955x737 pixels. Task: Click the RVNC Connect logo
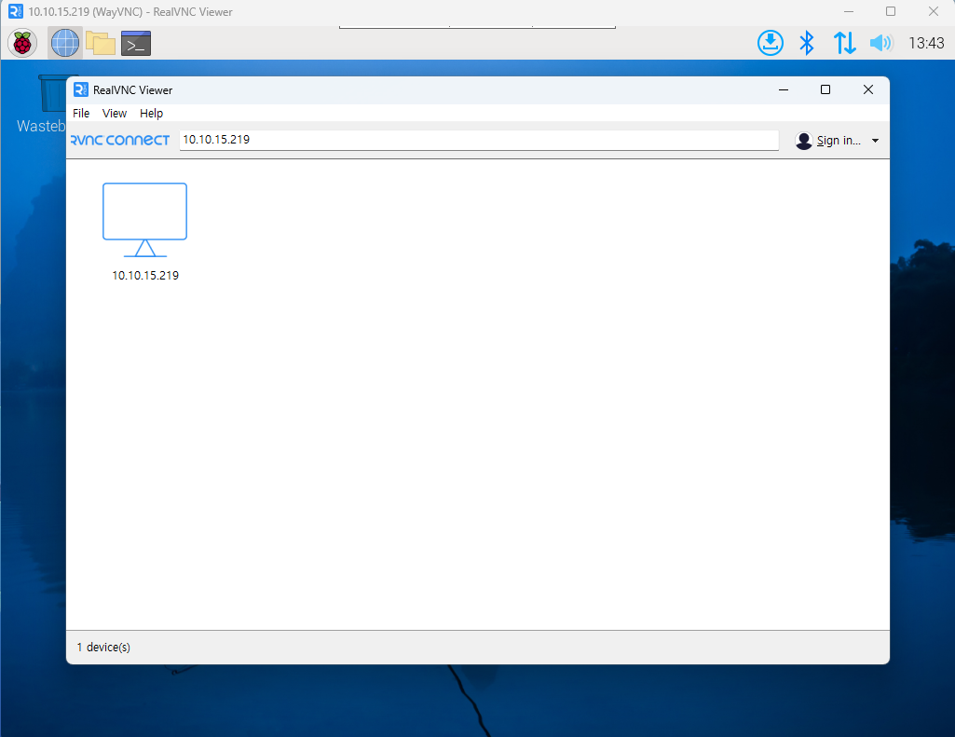pos(120,140)
